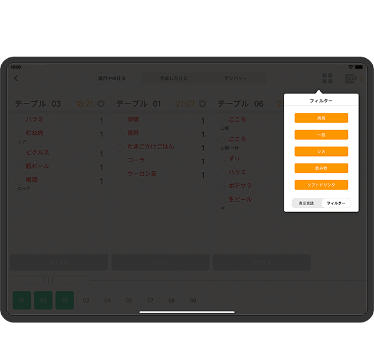The width and height of the screenshot is (374, 355).
Task: Select table 03 green tile
Action: (44, 300)
